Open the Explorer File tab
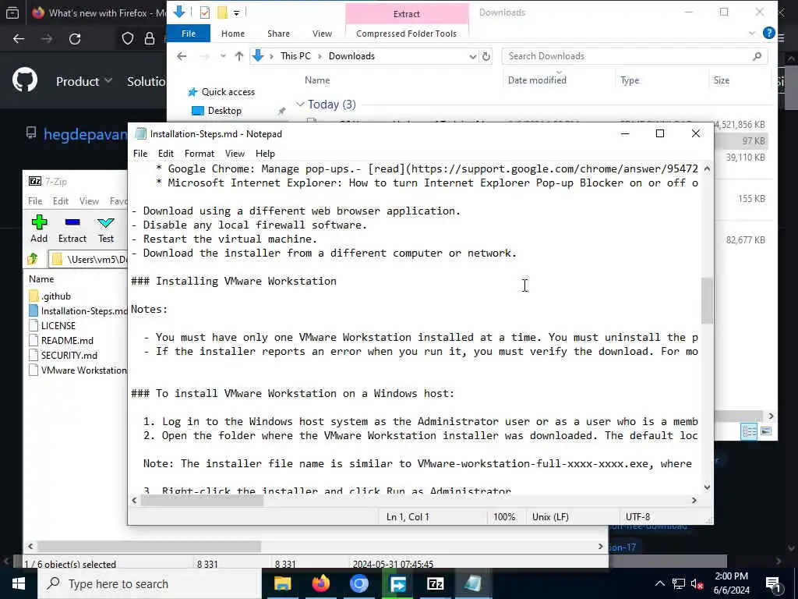The height and width of the screenshot is (599, 798). (x=189, y=34)
